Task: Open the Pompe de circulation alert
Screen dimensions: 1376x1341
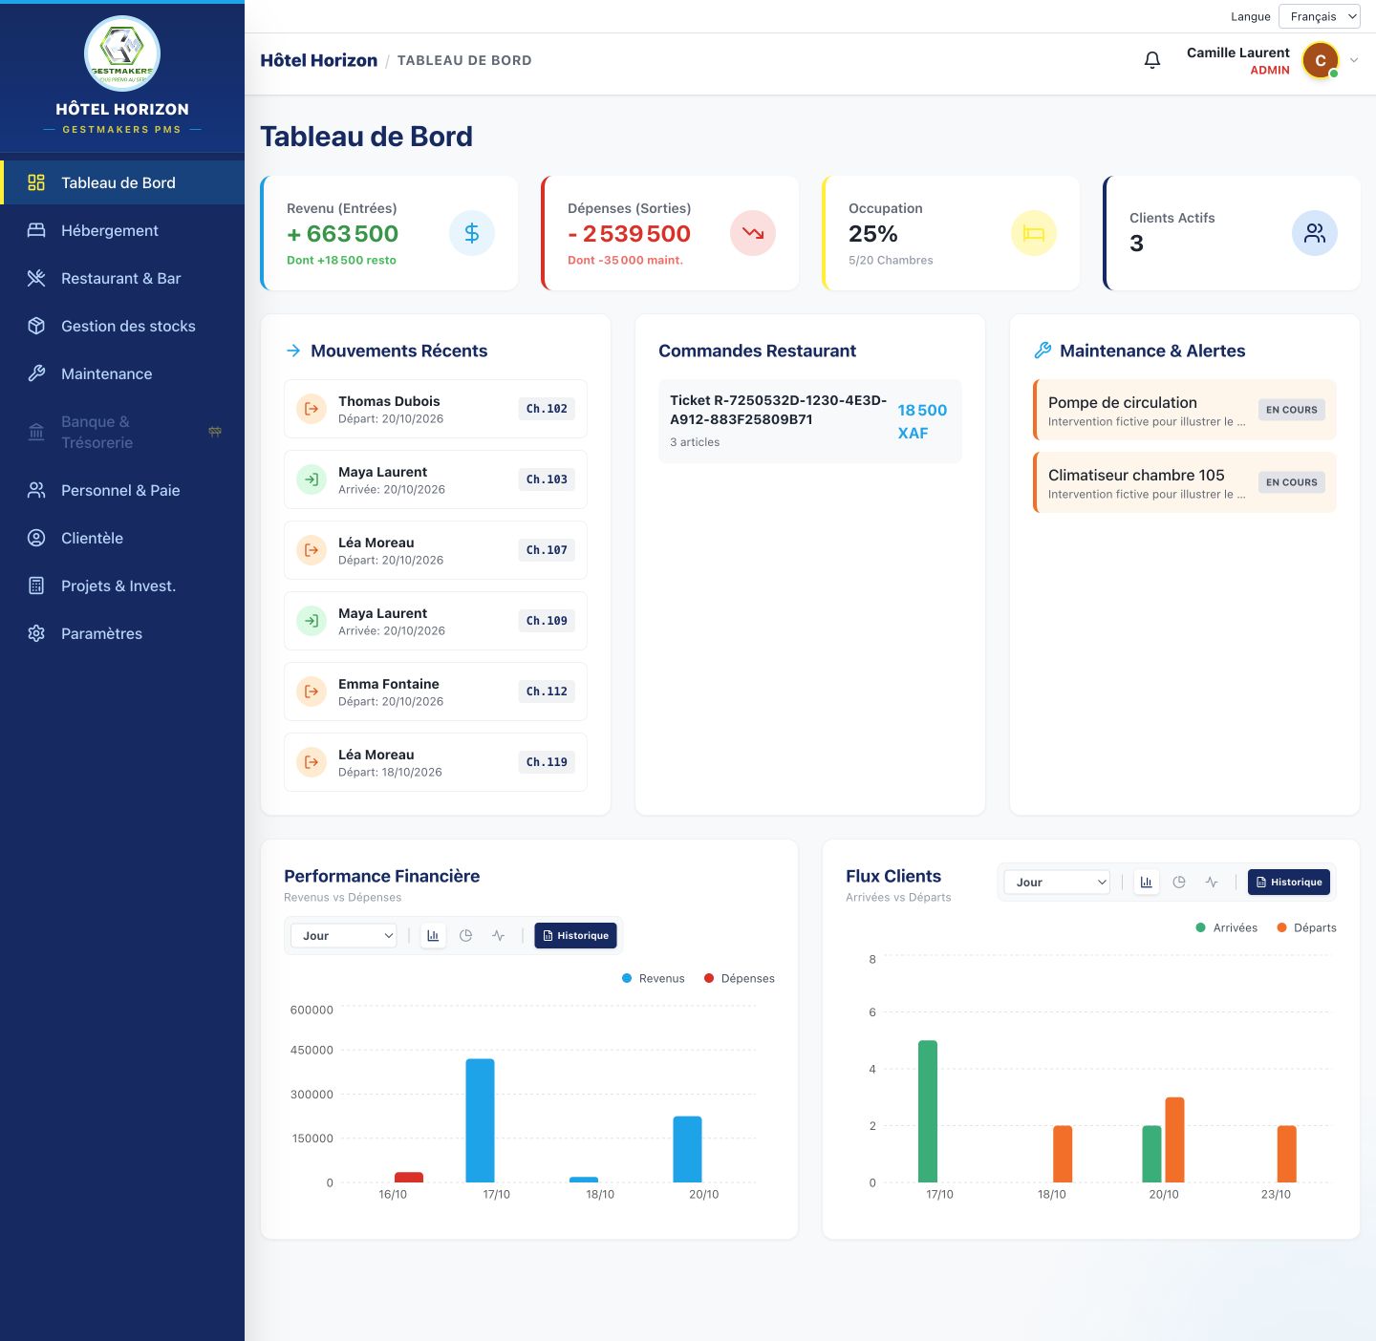Action: point(1185,410)
